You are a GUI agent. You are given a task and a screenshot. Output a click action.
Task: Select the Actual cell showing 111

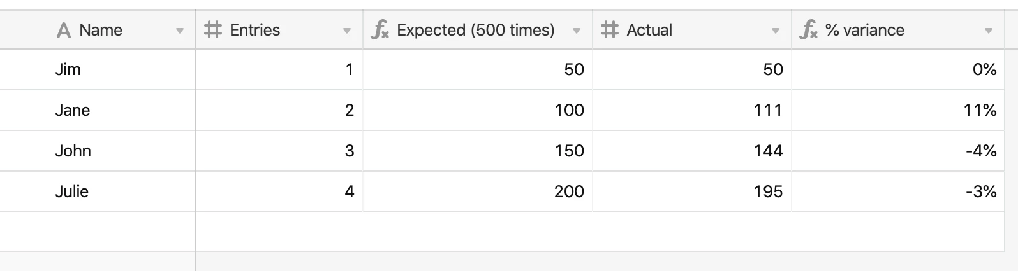(692, 110)
